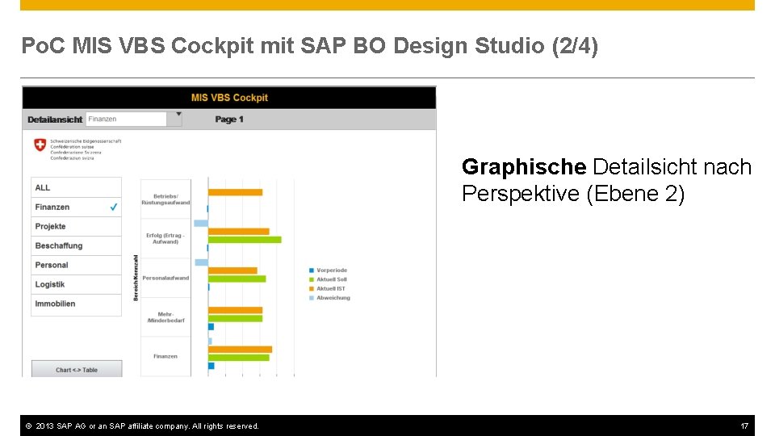
Task: Pick Personal in the perspective list
Action: [x=76, y=265]
